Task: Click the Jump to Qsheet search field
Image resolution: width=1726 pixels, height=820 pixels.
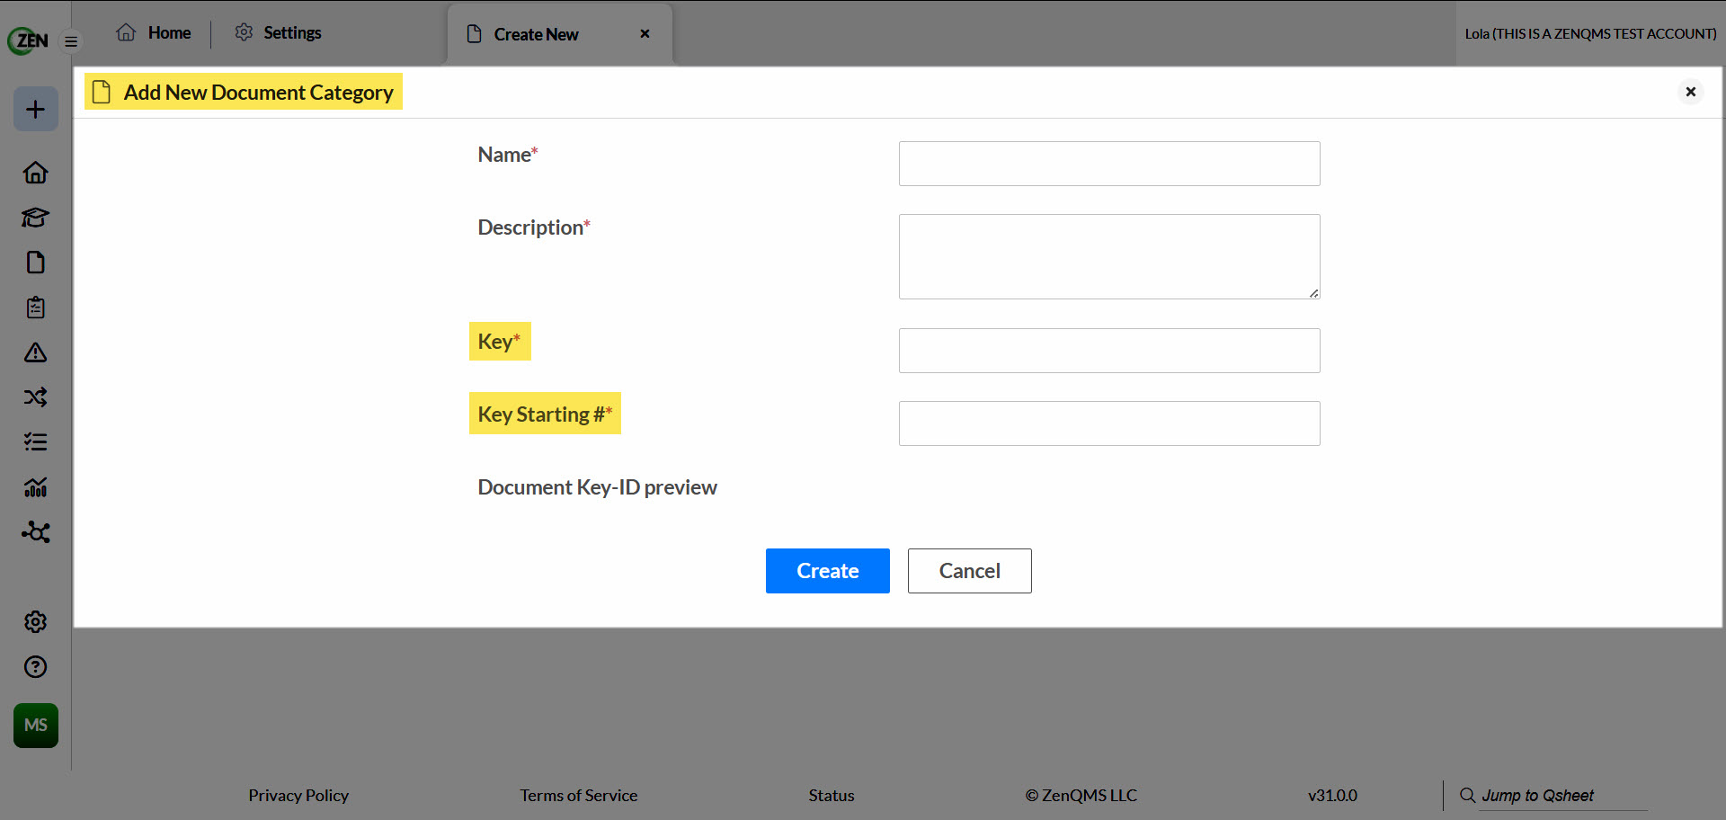Action: (1563, 796)
